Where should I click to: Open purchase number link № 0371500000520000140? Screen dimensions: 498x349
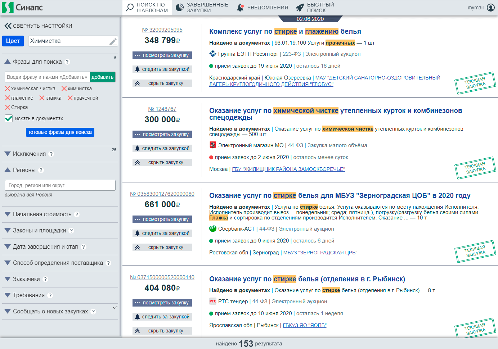point(162,277)
